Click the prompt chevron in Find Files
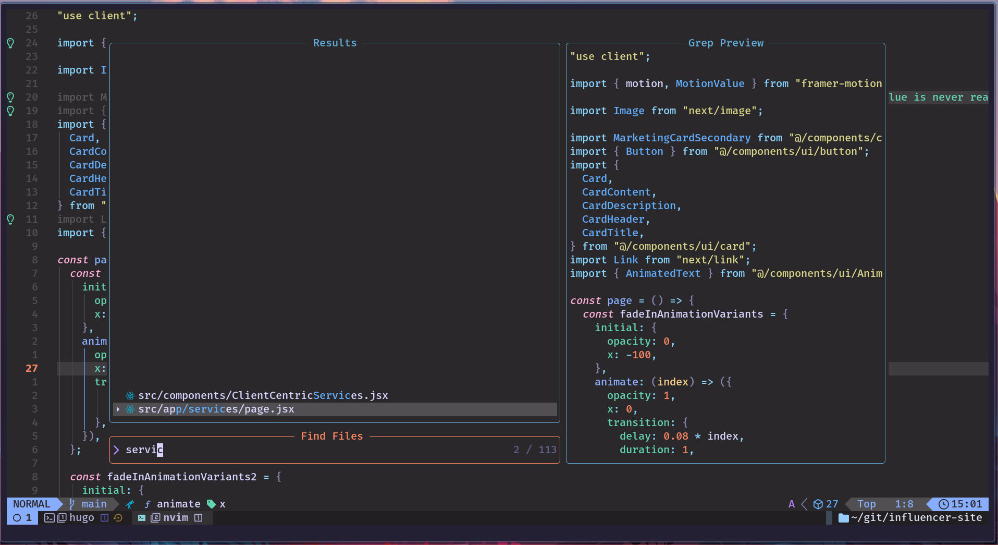The image size is (998, 545). click(x=116, y=450)
